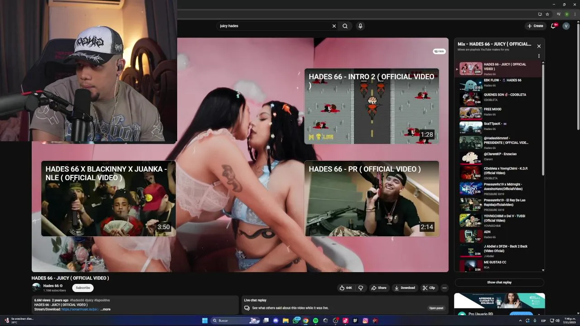Close the Mix playlist panel
Viewport: 580px width, 326px height.
[x=539, y=46]
